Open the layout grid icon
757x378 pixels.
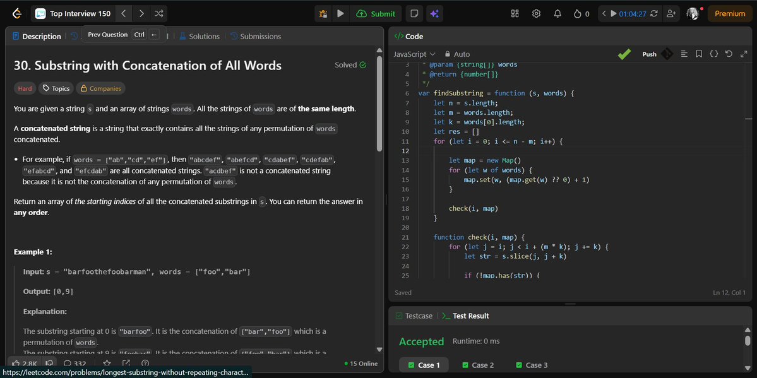pos(515,13)
